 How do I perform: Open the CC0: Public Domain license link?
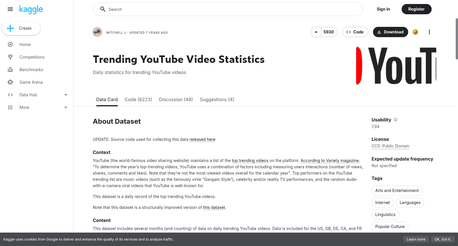point(390,146)
